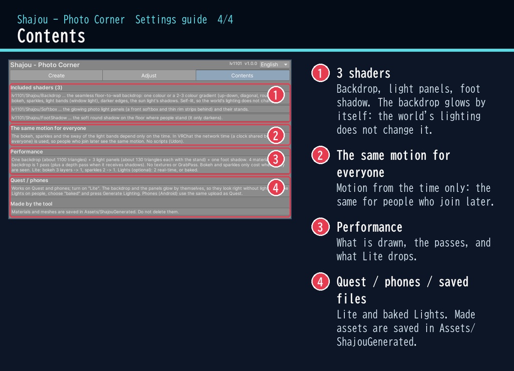Click the paragraph starting "Works on Quest and phones"
Image resolution: width=514 pixels, height=371 pixels.
point(150,191)
